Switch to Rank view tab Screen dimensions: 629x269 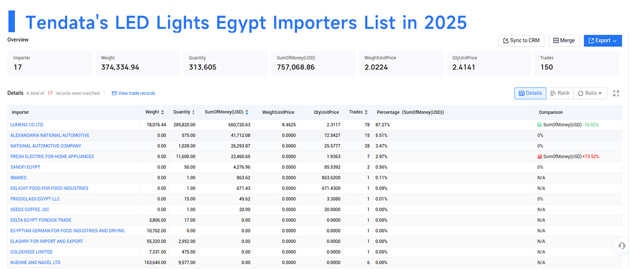pos(560,93)
